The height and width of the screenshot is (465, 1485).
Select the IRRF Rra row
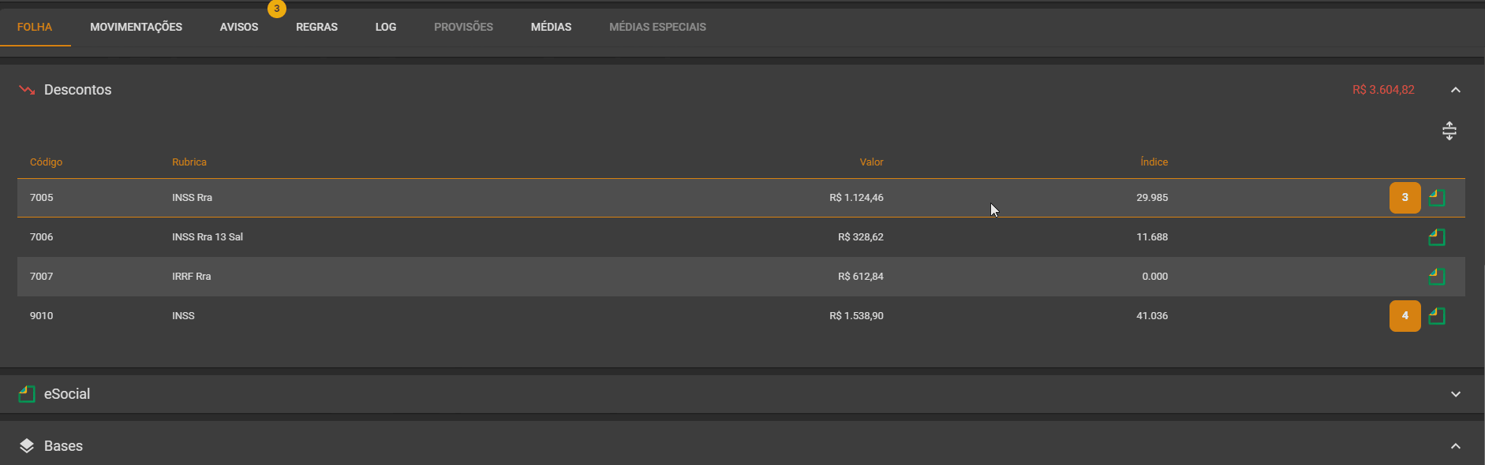point(741,277)
